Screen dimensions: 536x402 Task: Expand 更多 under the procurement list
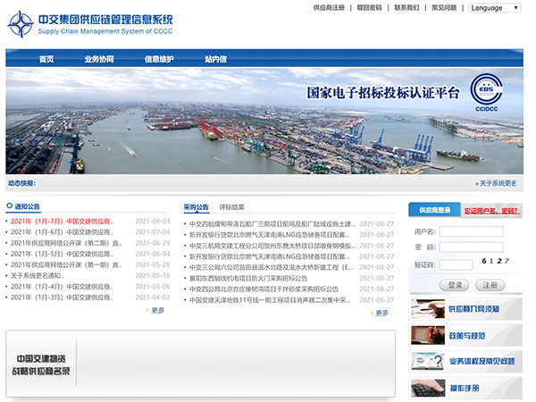pos(381,313)
